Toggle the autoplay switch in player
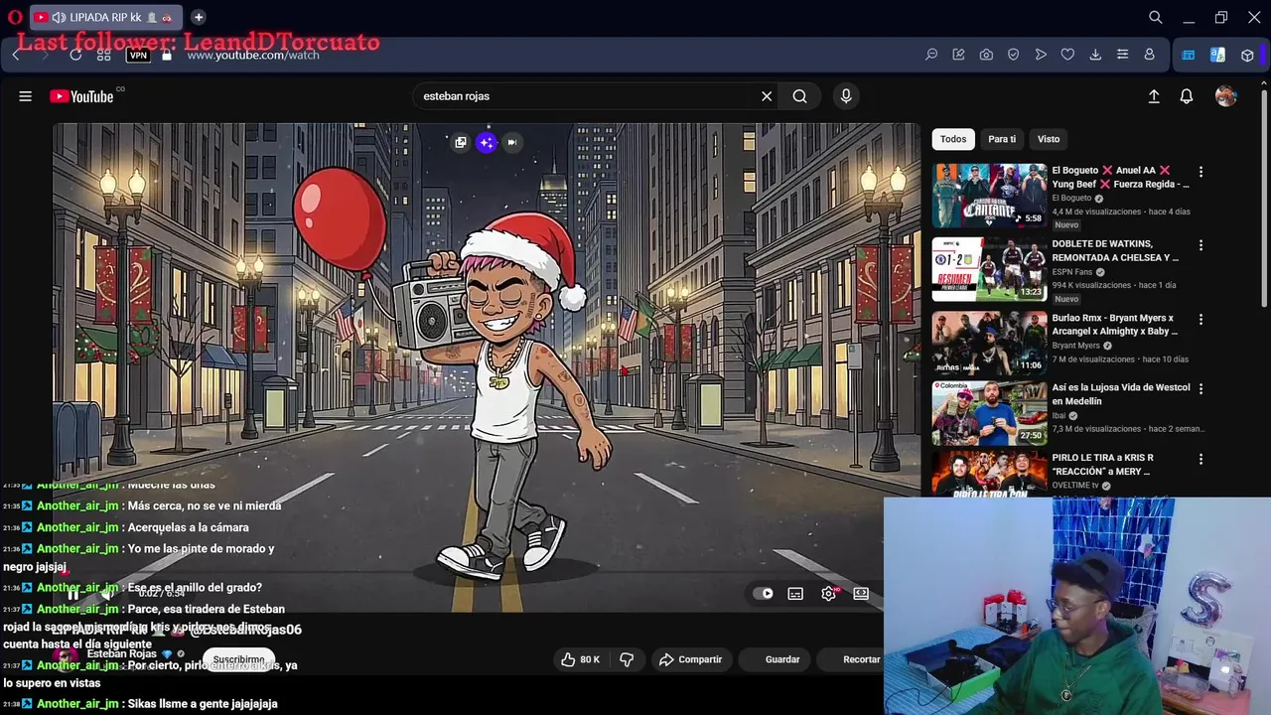Image resolution: width=1271 pixels, height=715 pixels. (x=763, y=594)
